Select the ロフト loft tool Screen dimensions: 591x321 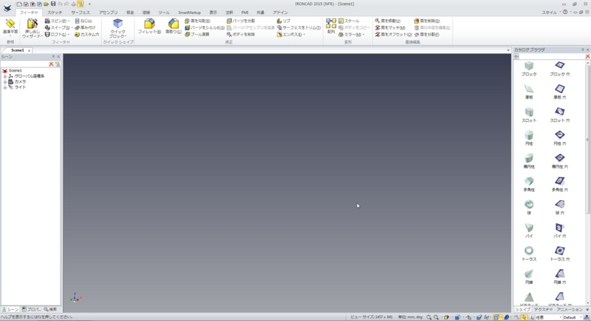click(x=57, y=34)
